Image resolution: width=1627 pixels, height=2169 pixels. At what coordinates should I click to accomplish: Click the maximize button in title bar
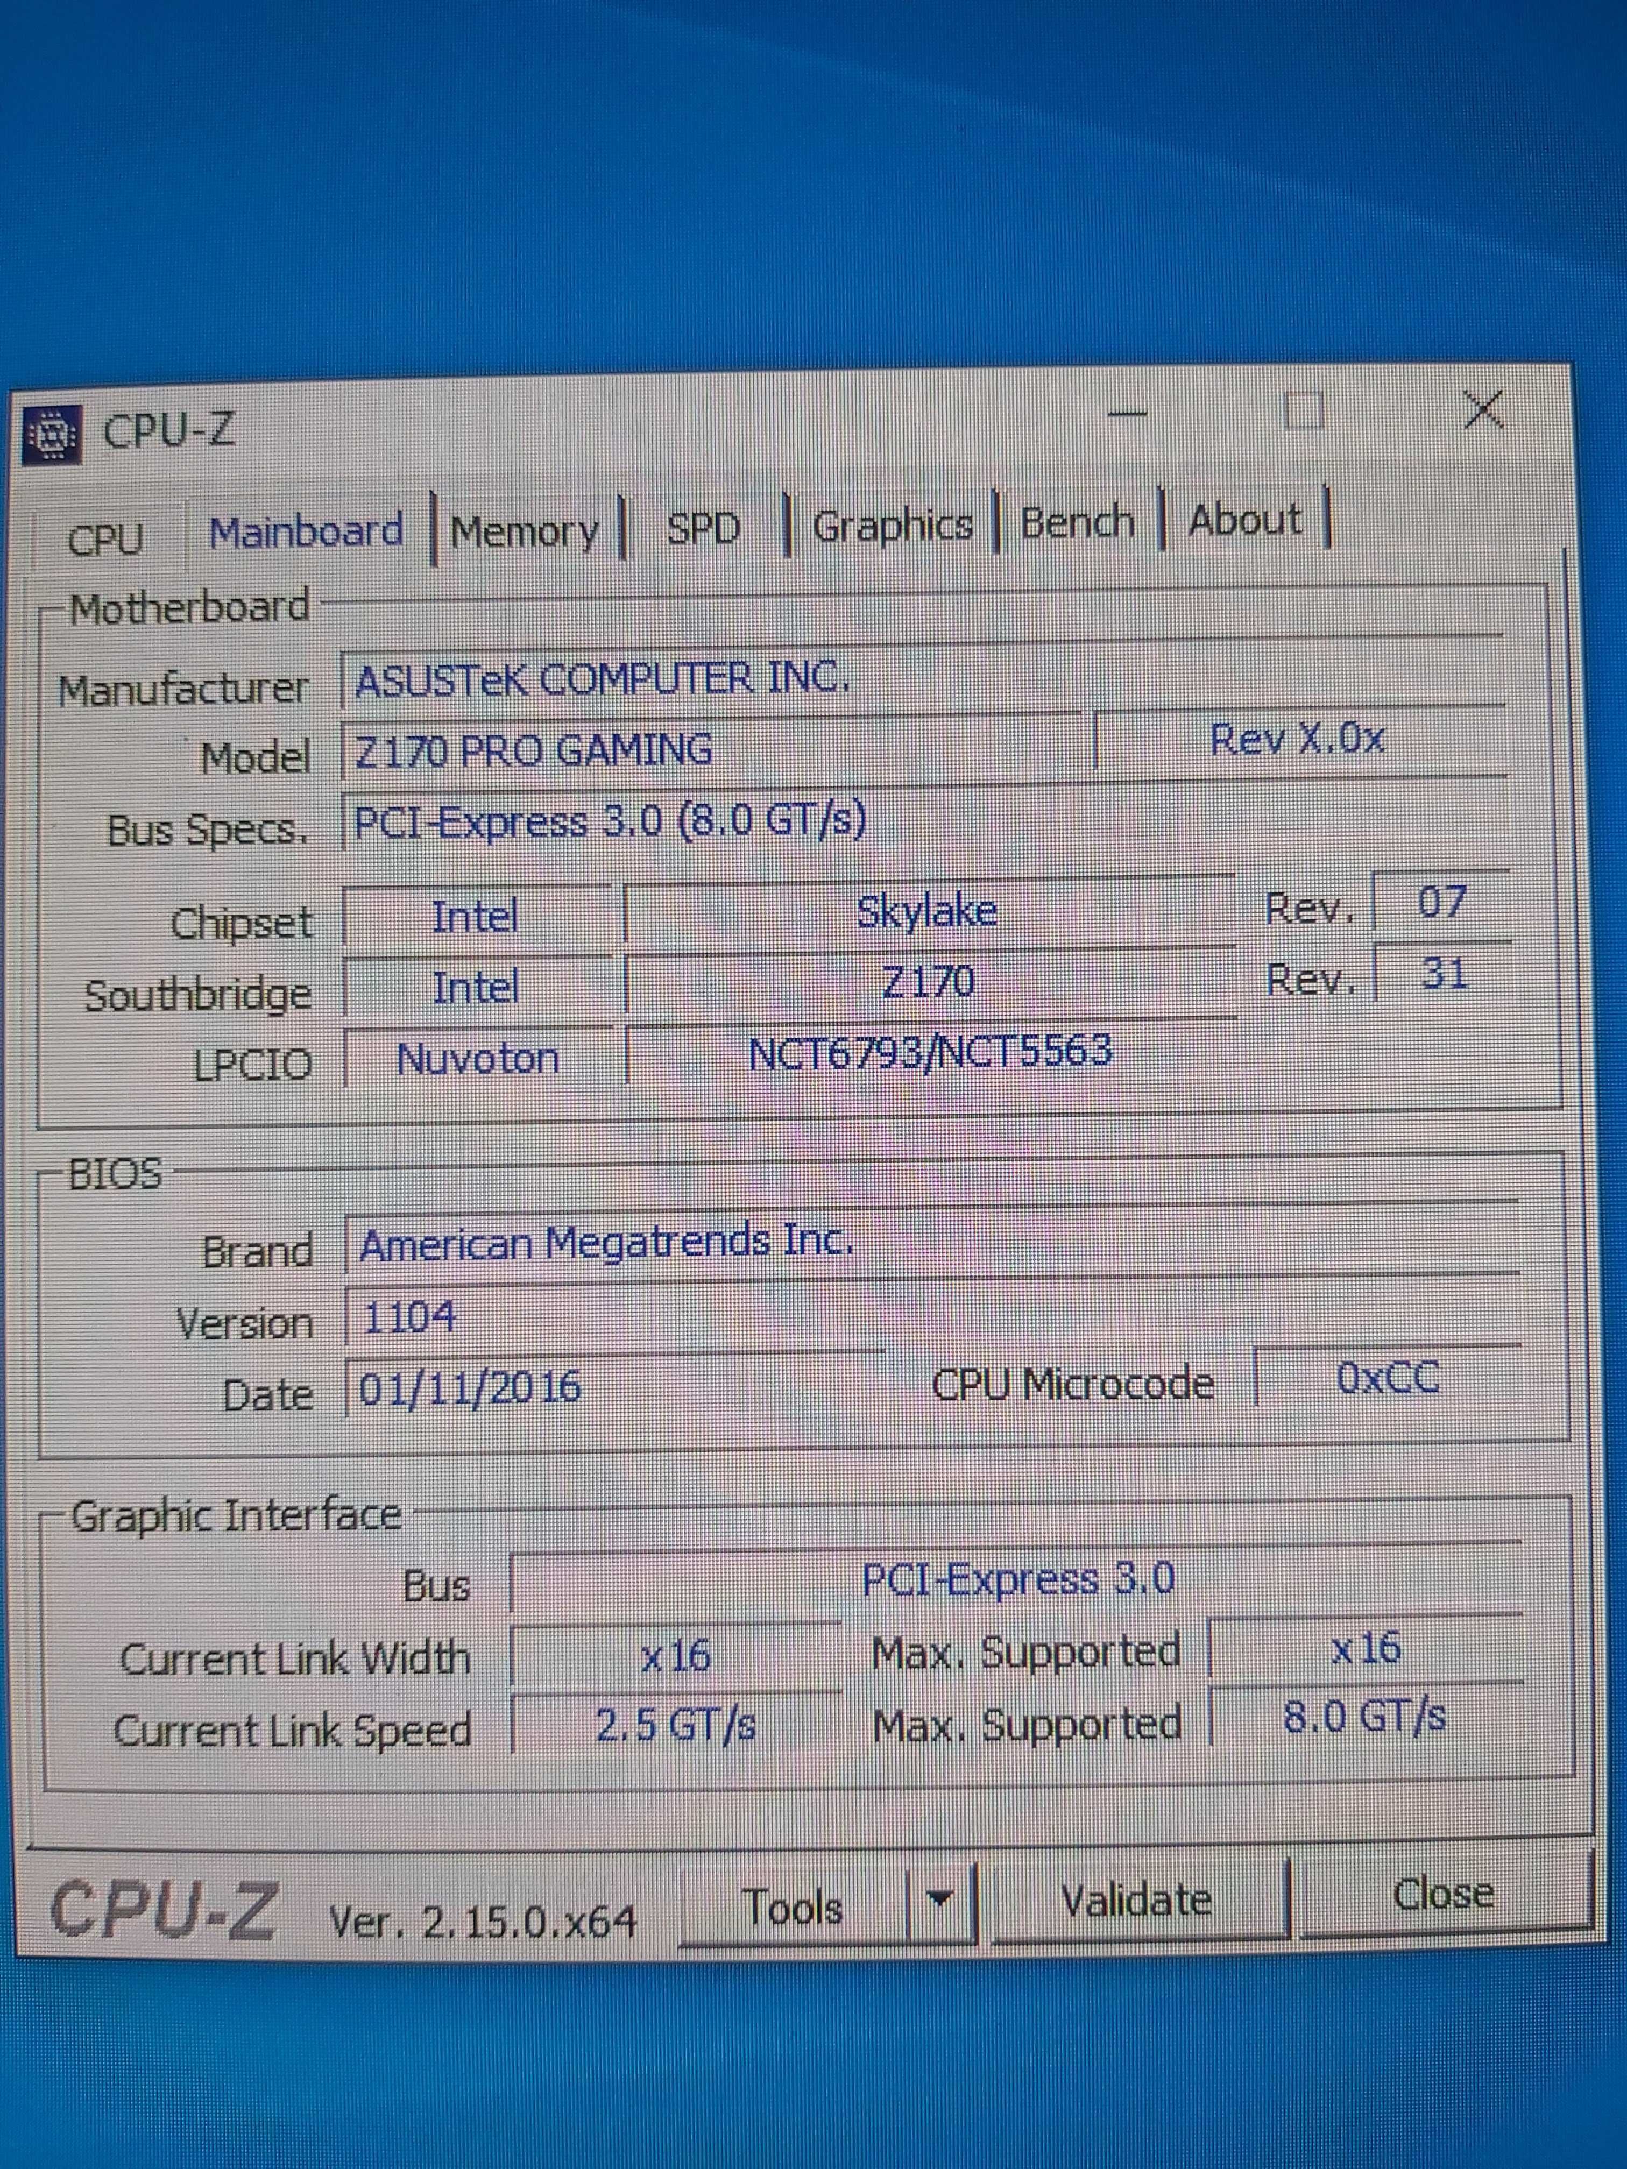click(1304, 411)
